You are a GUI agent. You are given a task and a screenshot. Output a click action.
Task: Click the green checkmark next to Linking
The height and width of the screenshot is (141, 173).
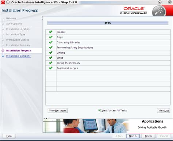point(51,53)
